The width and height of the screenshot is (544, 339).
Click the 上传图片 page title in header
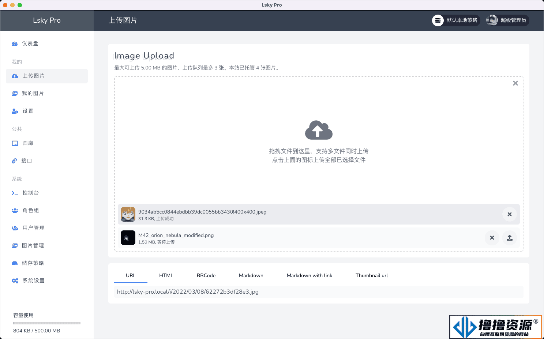pos(123,20)
